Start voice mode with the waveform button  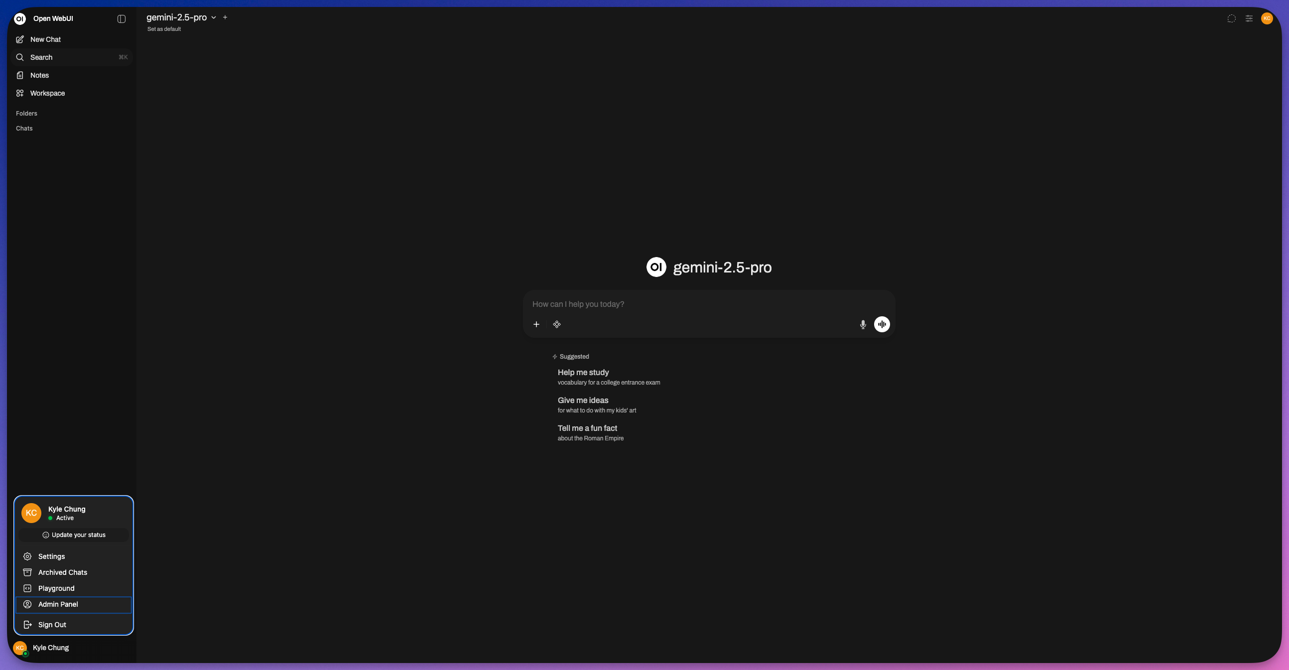coord(881,324)
